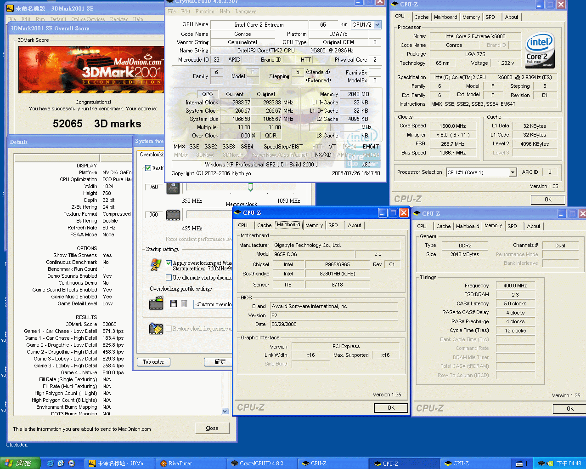This screenshot has width=586, height=469.
Task: Open Windows Media Player quick launch icon
Action: pos(72,463)
